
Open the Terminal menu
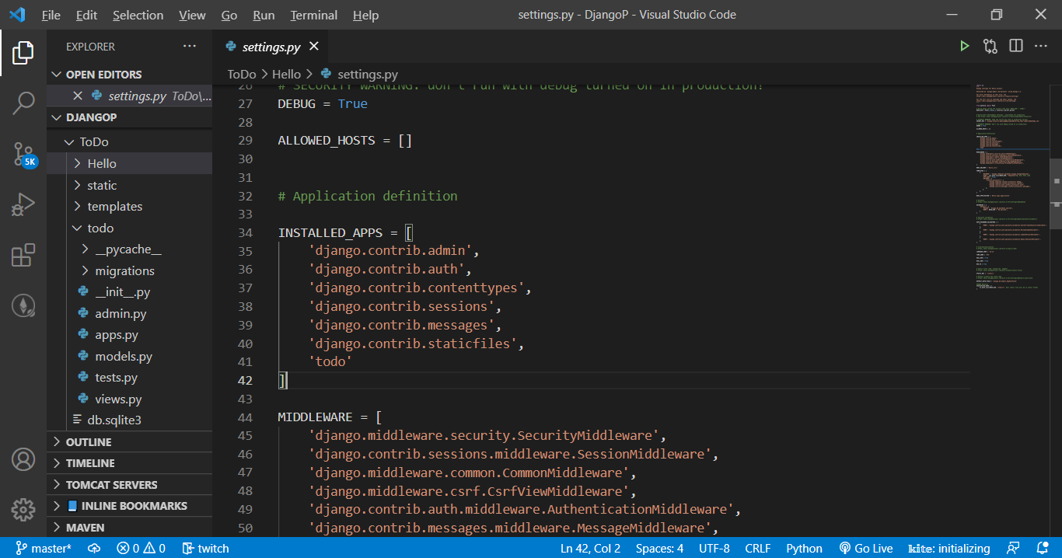coord(314,15)
